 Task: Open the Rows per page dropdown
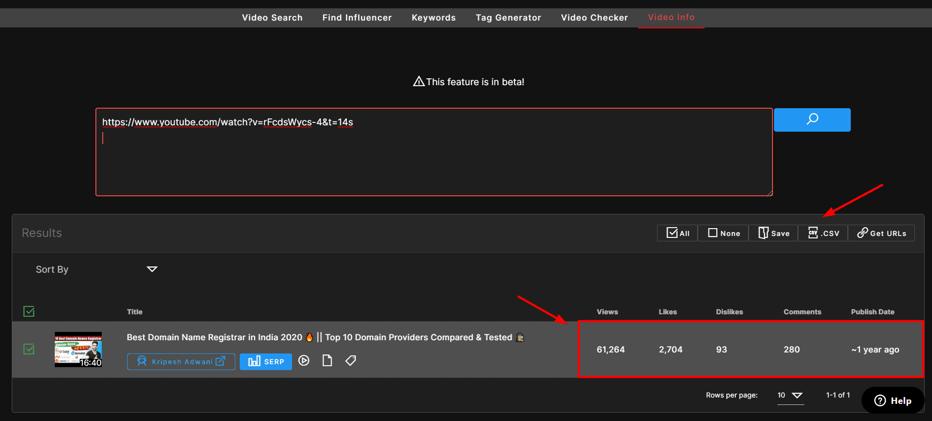coord(790,396)
